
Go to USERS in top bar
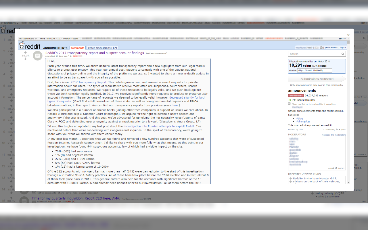coord(75,39)
